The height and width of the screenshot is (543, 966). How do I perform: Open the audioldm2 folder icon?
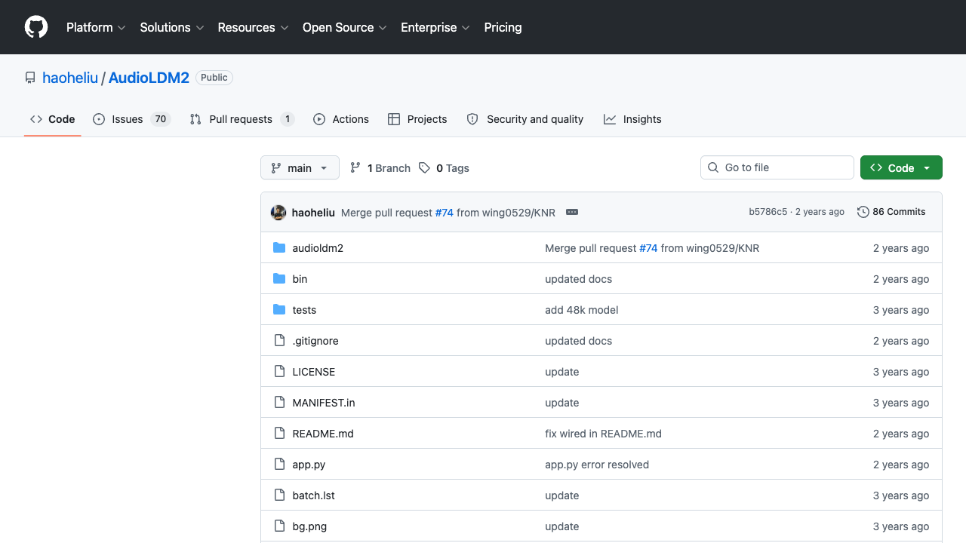(279, 248)
